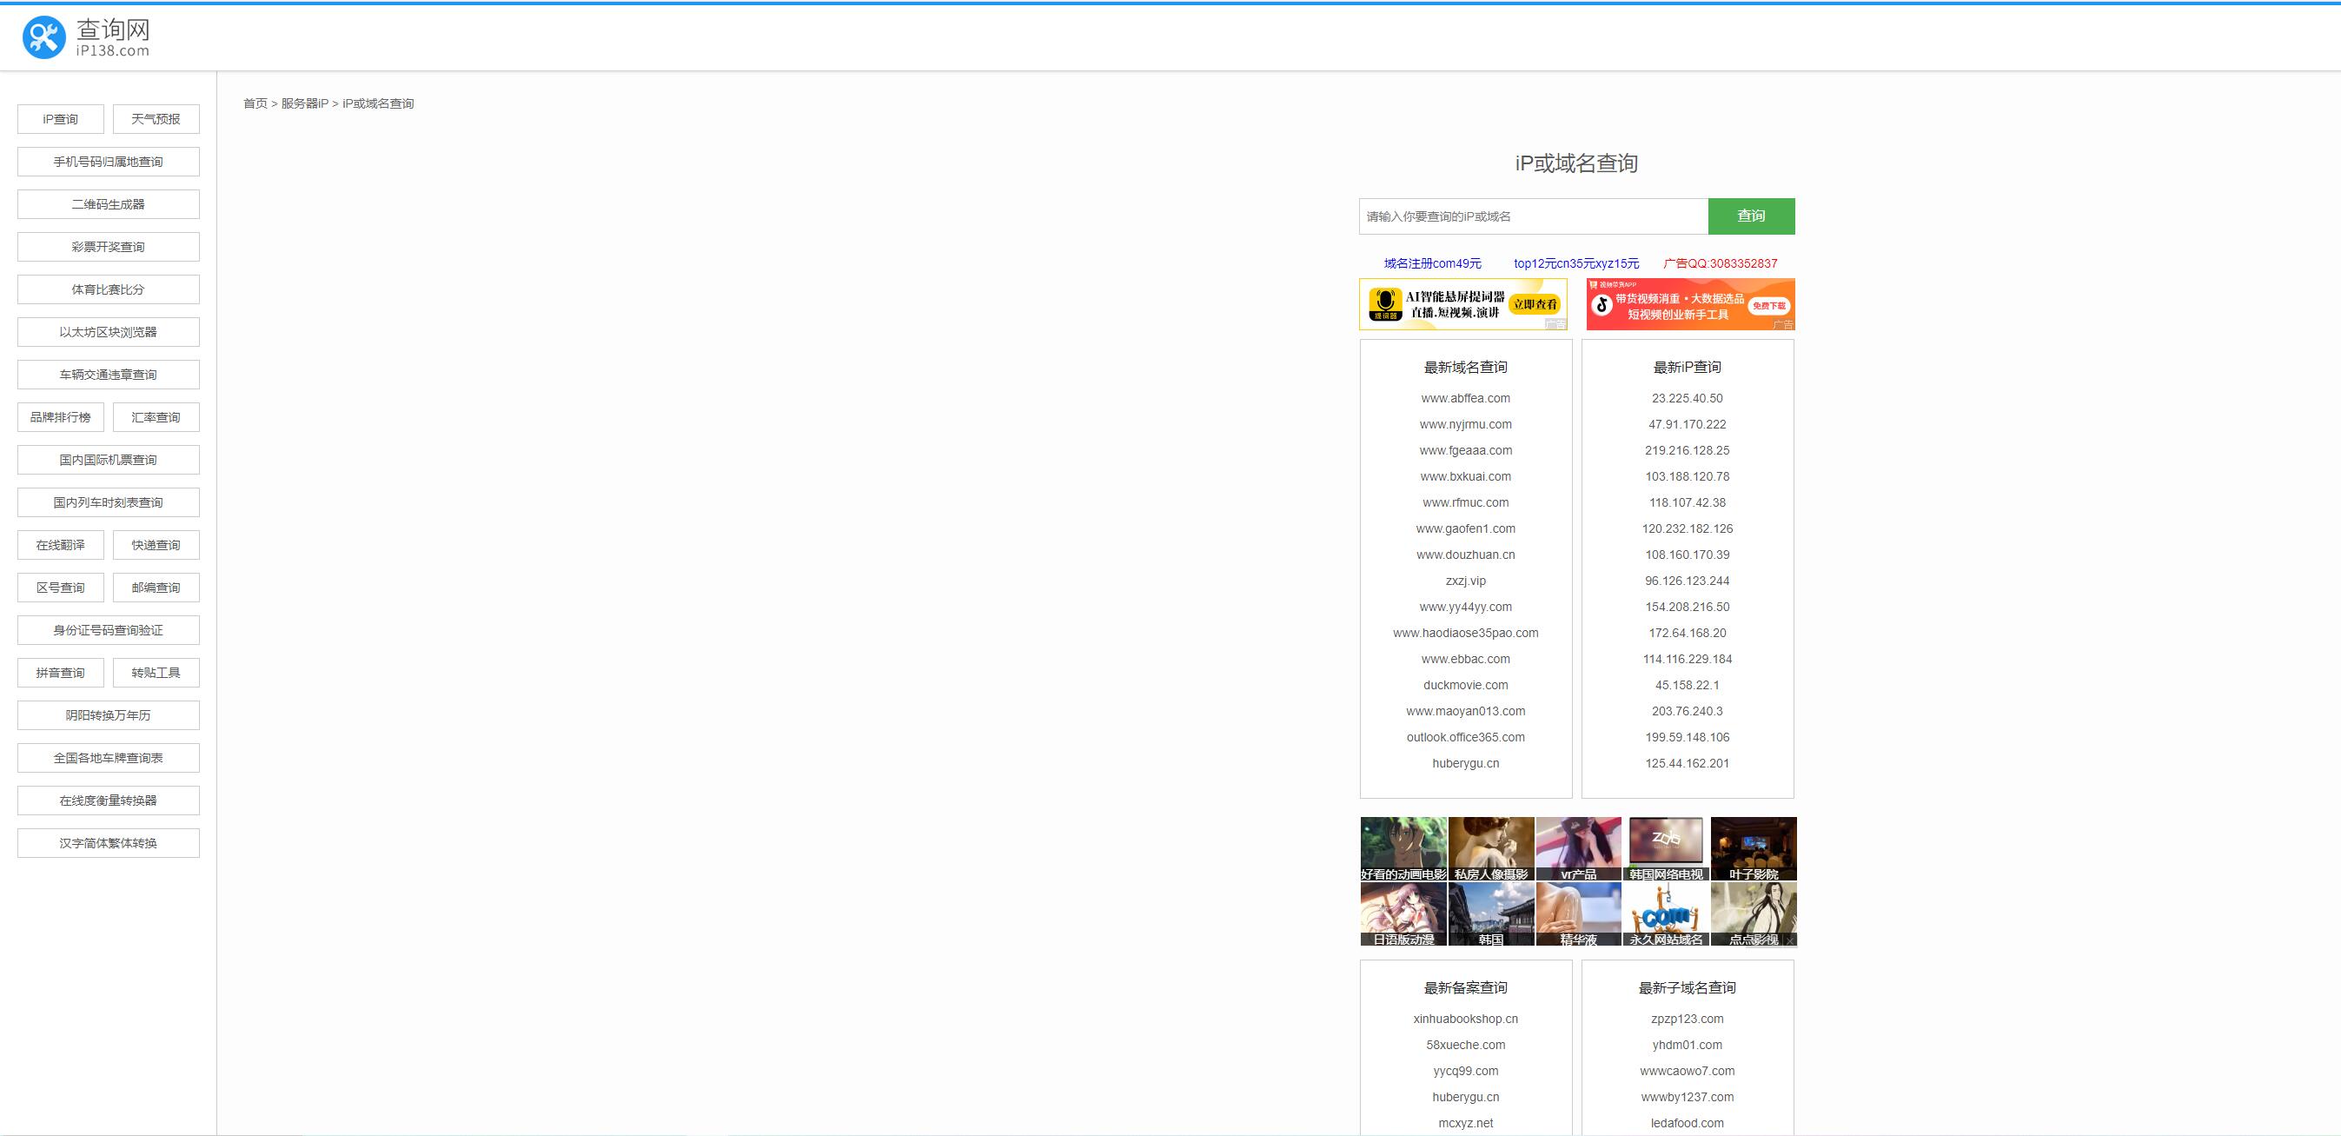
Task: Open the 在线度衡量转换器 sidebar item
Action: [x=108, y=801]
